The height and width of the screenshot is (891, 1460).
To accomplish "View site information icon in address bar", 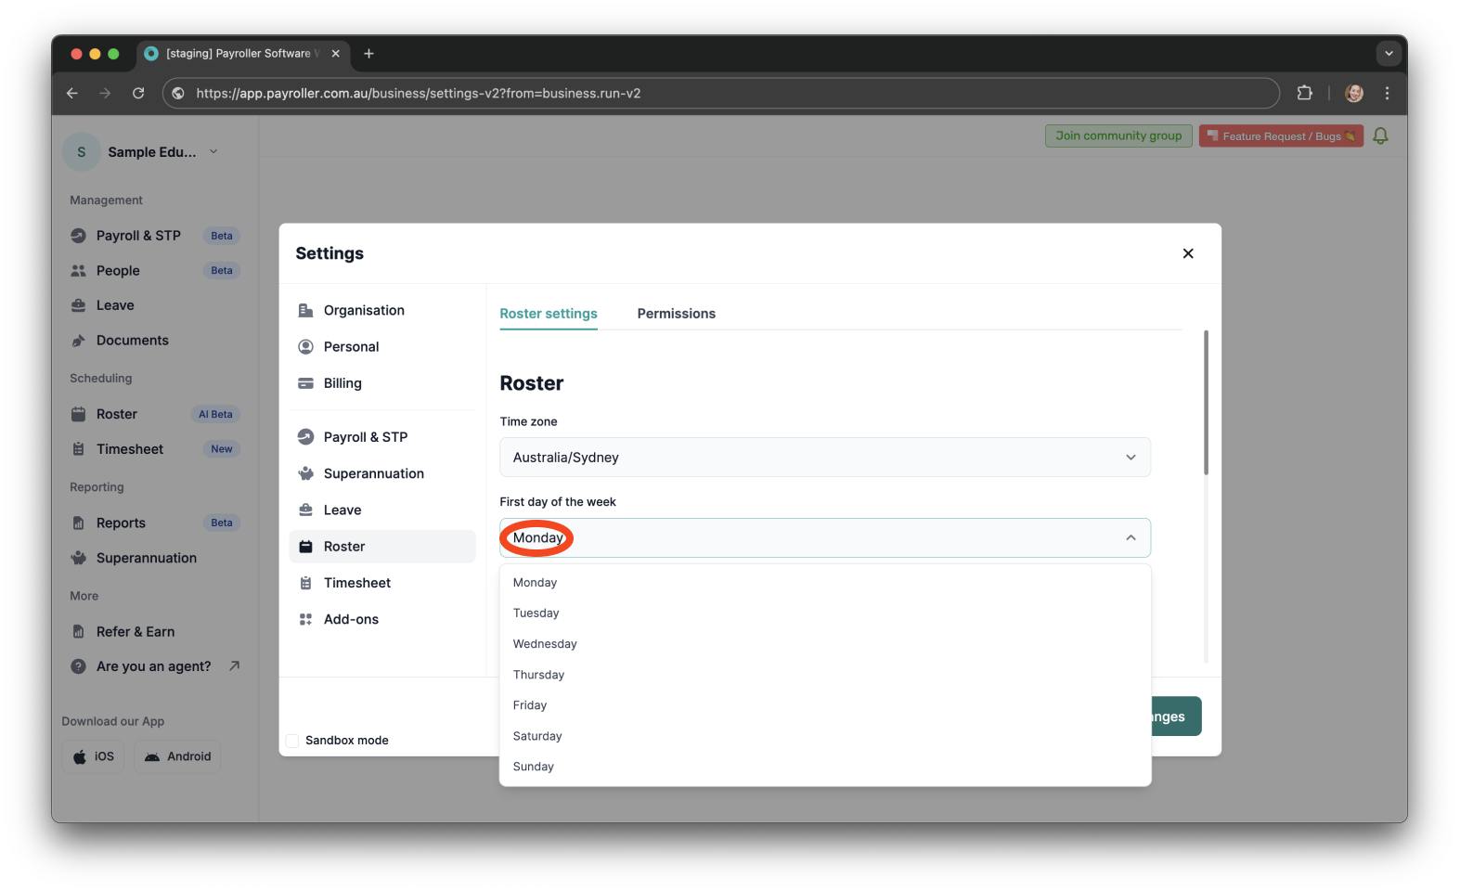I will click(x=178, y=93).
